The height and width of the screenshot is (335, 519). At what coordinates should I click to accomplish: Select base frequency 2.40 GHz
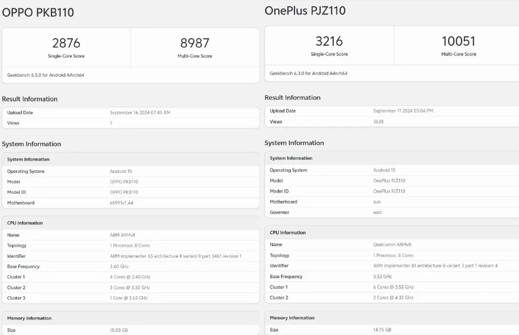point(119,266)
